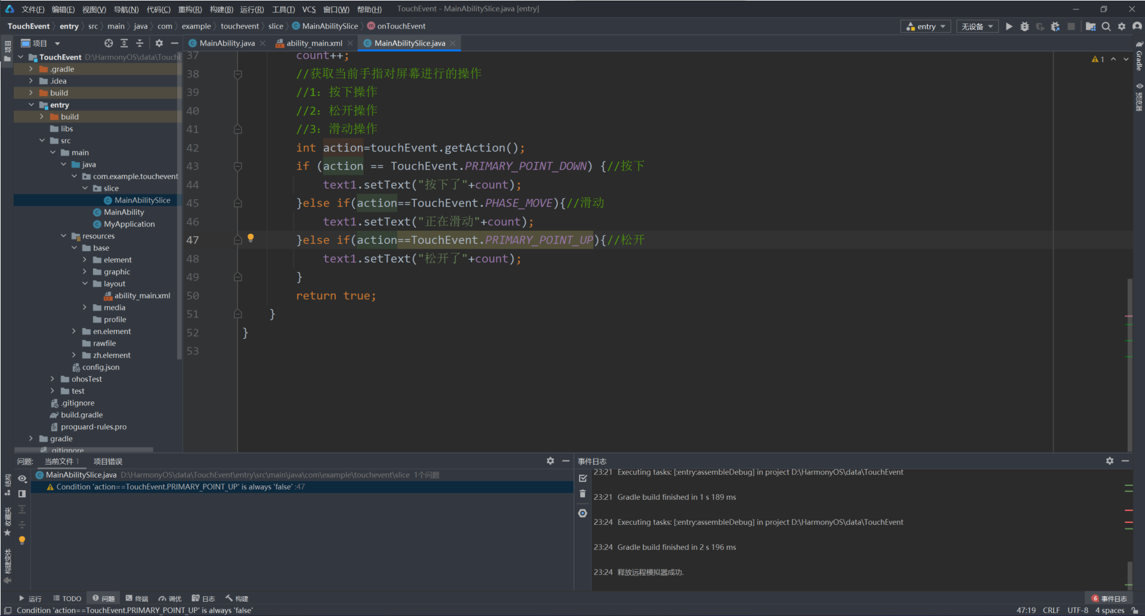Image resolution: width=1145 pixels, height=616 pixels.
Task: Click the locate current file target icon
Action: pyautogui.click(x=109, y=43)
